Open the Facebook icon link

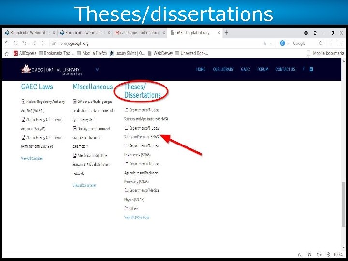coord(304,69)
